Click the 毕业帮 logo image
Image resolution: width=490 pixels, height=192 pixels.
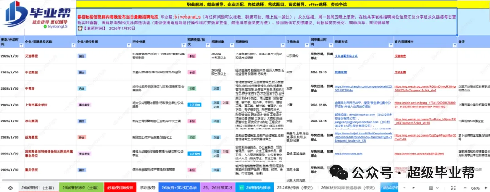point(38,15)
